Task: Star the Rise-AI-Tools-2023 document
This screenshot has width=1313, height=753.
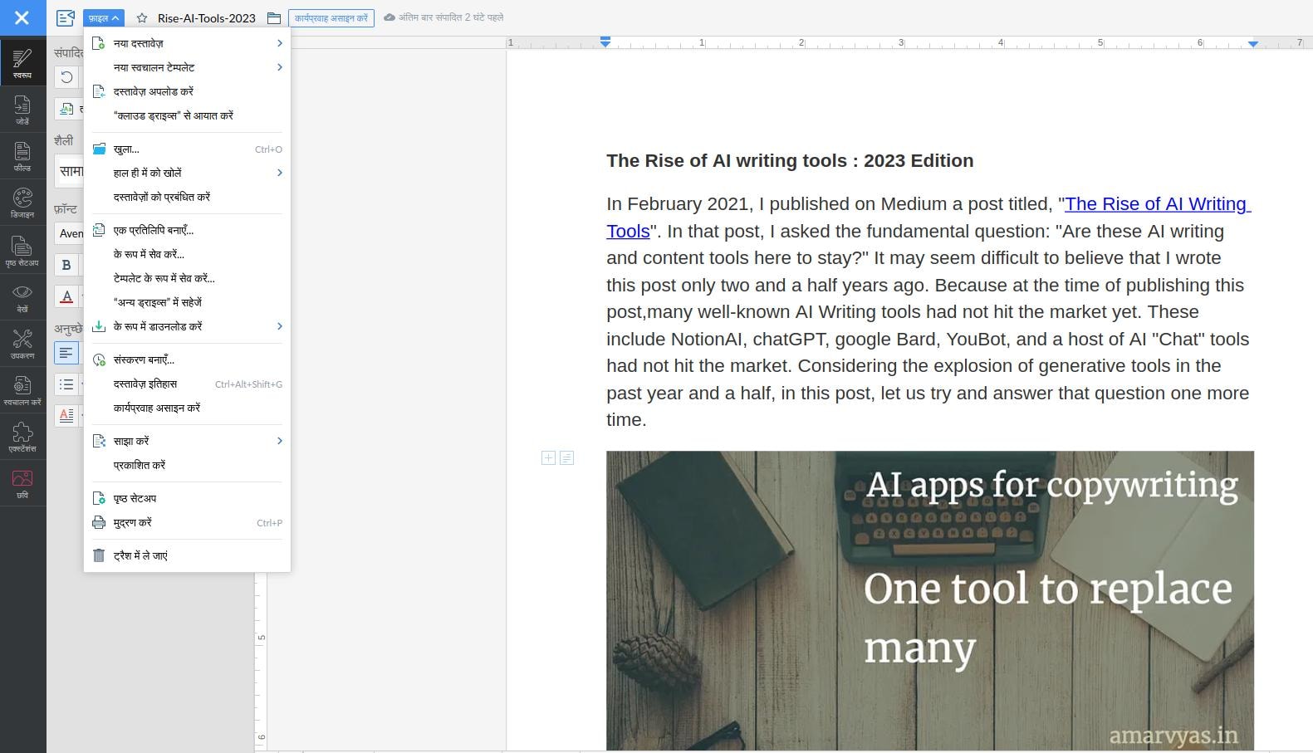Action: [x=142, y=17]
